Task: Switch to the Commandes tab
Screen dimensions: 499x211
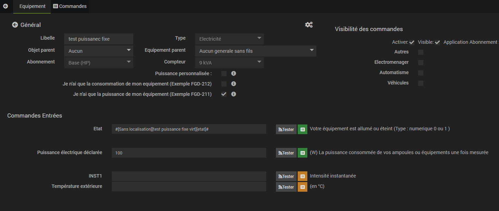Action: tap(70, 6)
